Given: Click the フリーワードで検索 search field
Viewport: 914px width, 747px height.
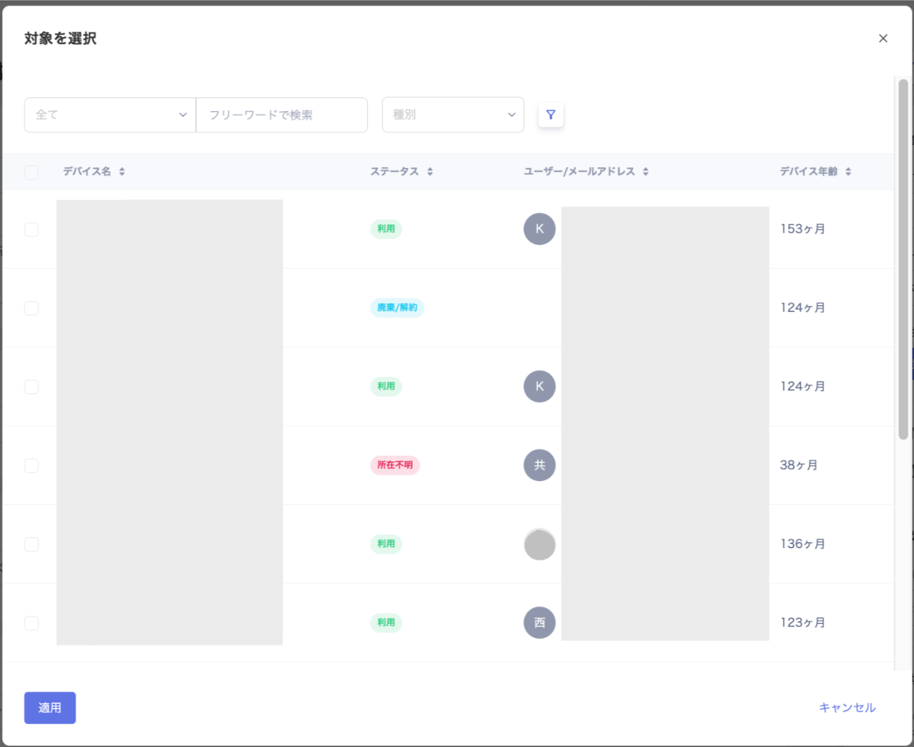Looking at the screenshot, I should coord(282,115).
